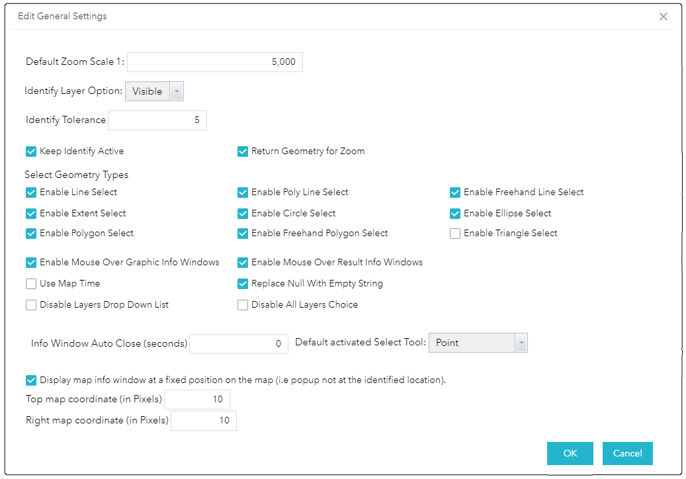Click the Identify Tolerance input field

click(157, 120)
